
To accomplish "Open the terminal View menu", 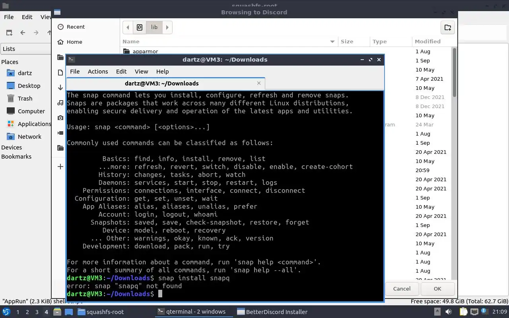I will [141, 72].
